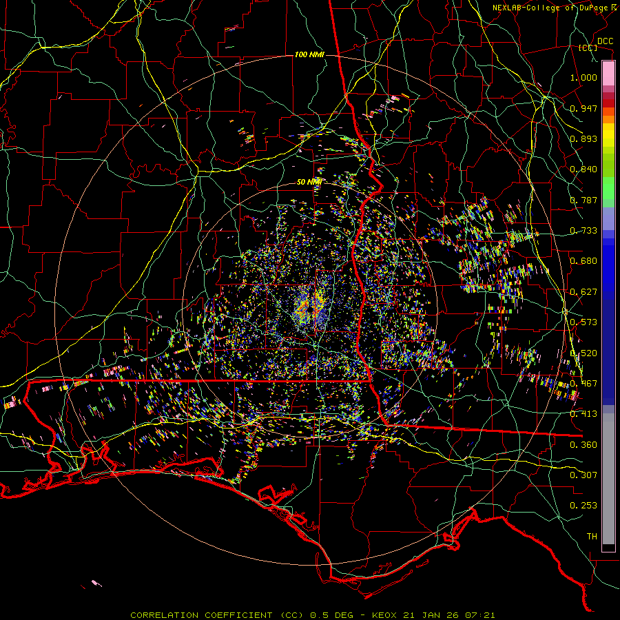Click the 0.627 color scale value
The height and width of the screenshot is (620, 620).
click(x=583, y=292)
